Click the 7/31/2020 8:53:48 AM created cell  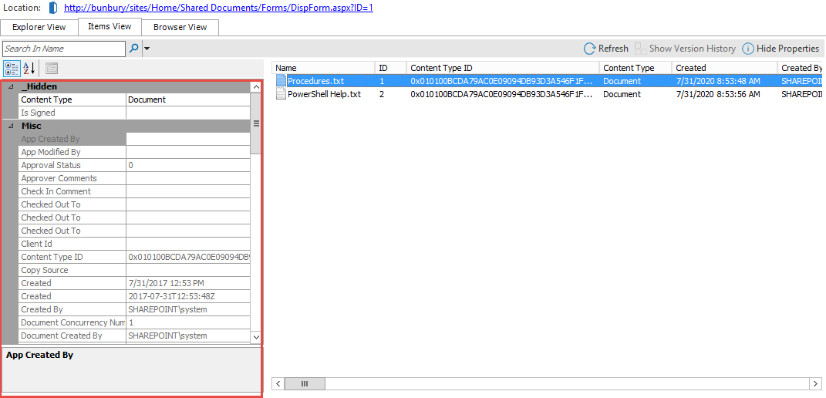718,81
